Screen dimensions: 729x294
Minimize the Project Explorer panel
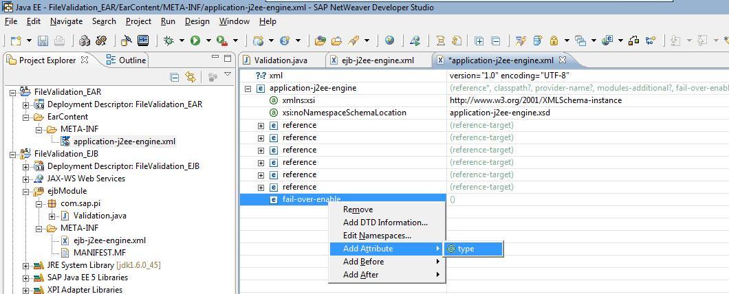click(215, 57)
